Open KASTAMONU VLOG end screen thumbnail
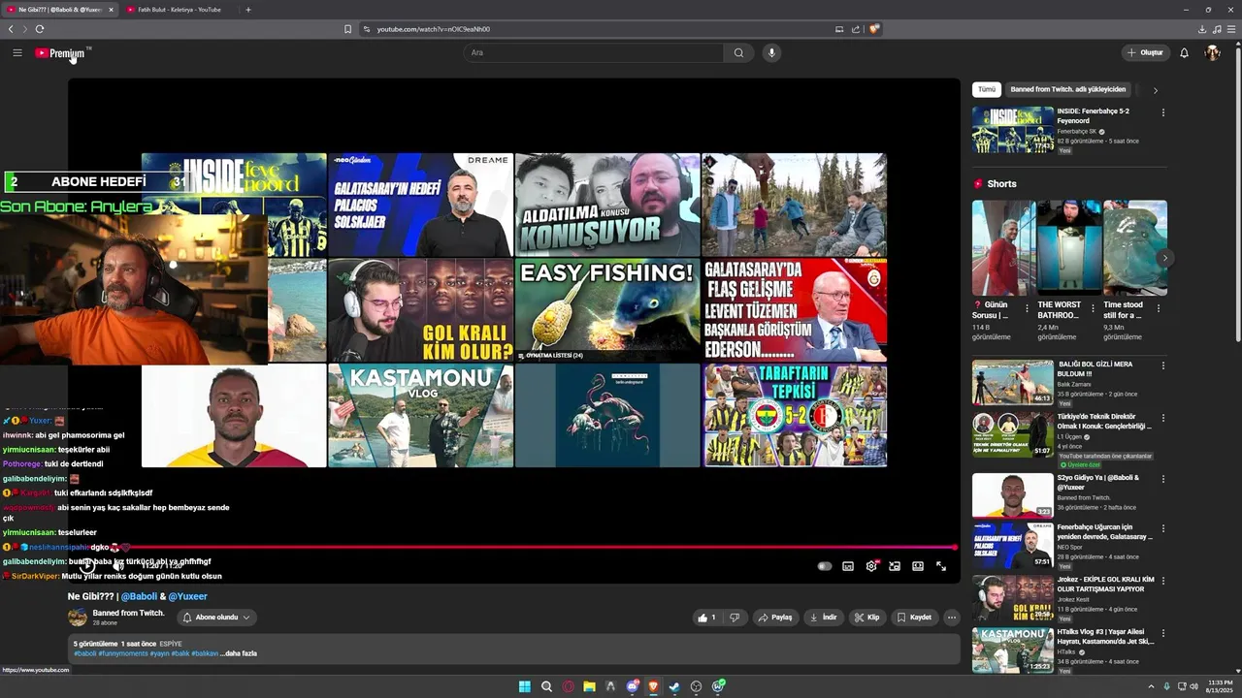The height and width of the screenshot is (698, 1242). point(420,415)
